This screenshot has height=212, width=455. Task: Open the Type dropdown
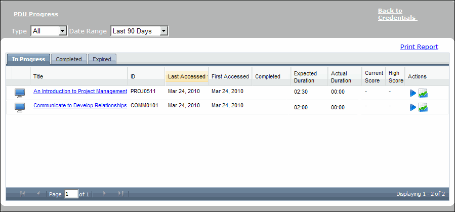(x=49, y=31)
